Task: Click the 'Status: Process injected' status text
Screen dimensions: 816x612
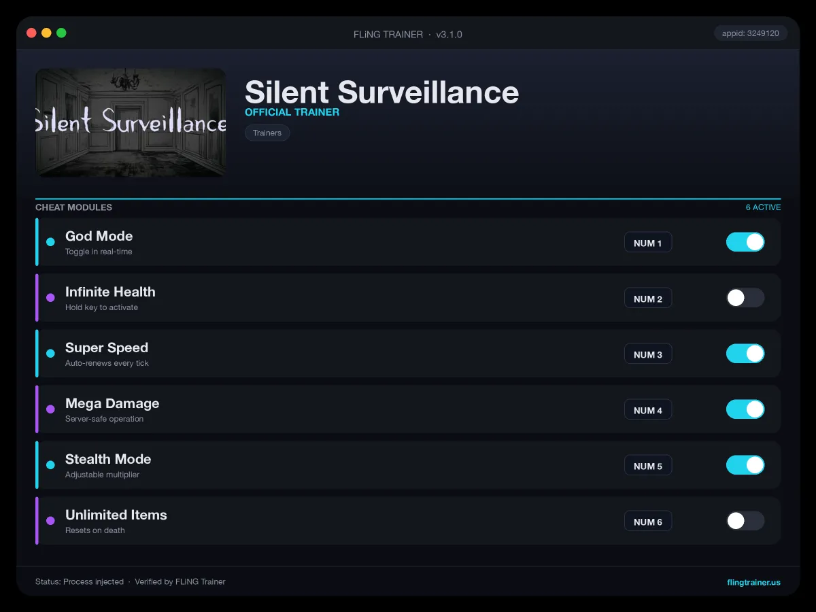Action: [80, 582]
